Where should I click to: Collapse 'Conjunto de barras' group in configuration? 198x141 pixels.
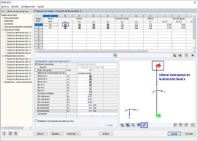[36, 64]
